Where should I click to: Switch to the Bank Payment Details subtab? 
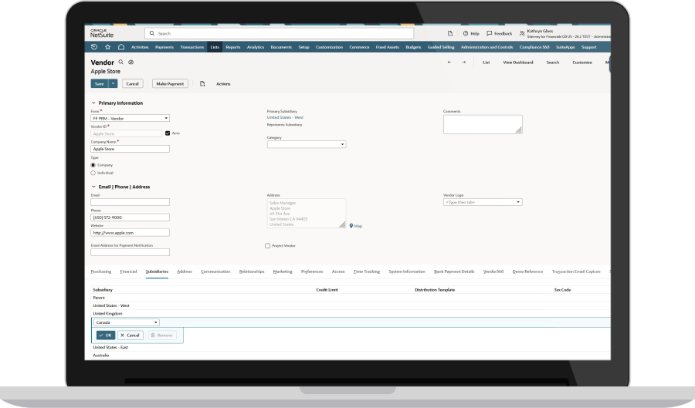pyautogui.click(x=454, y=271)
